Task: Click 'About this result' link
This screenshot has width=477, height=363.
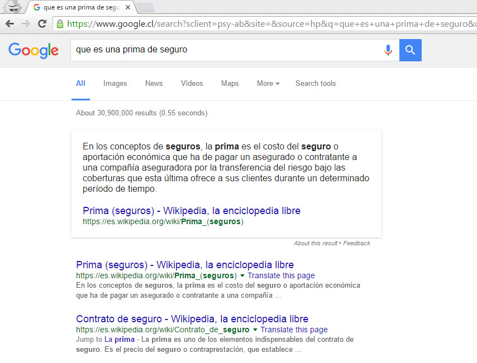Action: [316, 243]
